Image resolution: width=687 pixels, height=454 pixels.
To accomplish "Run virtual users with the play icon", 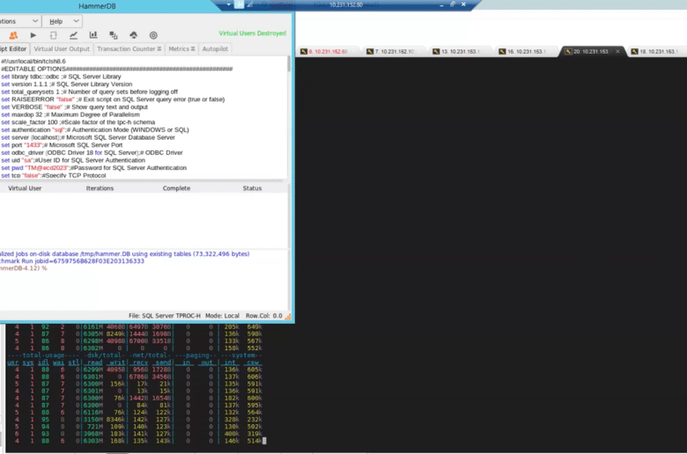I will click(33, 35).
